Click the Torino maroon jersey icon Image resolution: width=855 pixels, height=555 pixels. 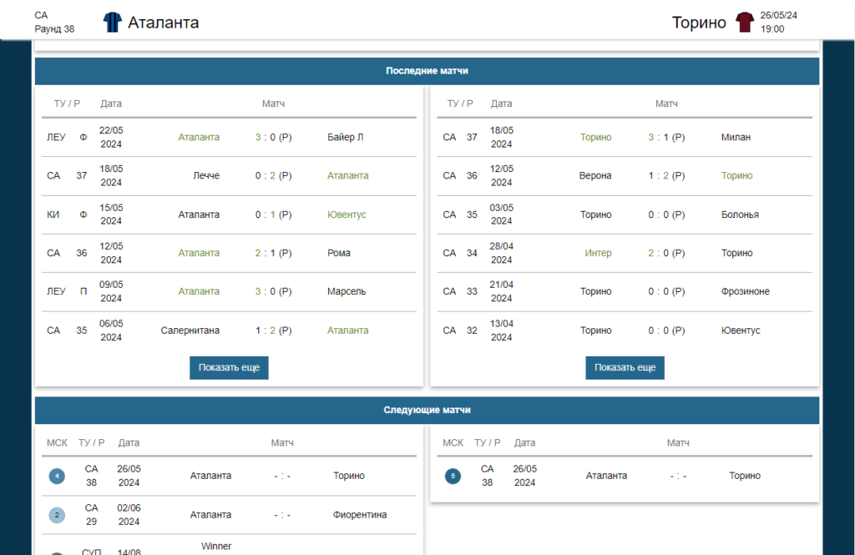[x=744, y=23]
